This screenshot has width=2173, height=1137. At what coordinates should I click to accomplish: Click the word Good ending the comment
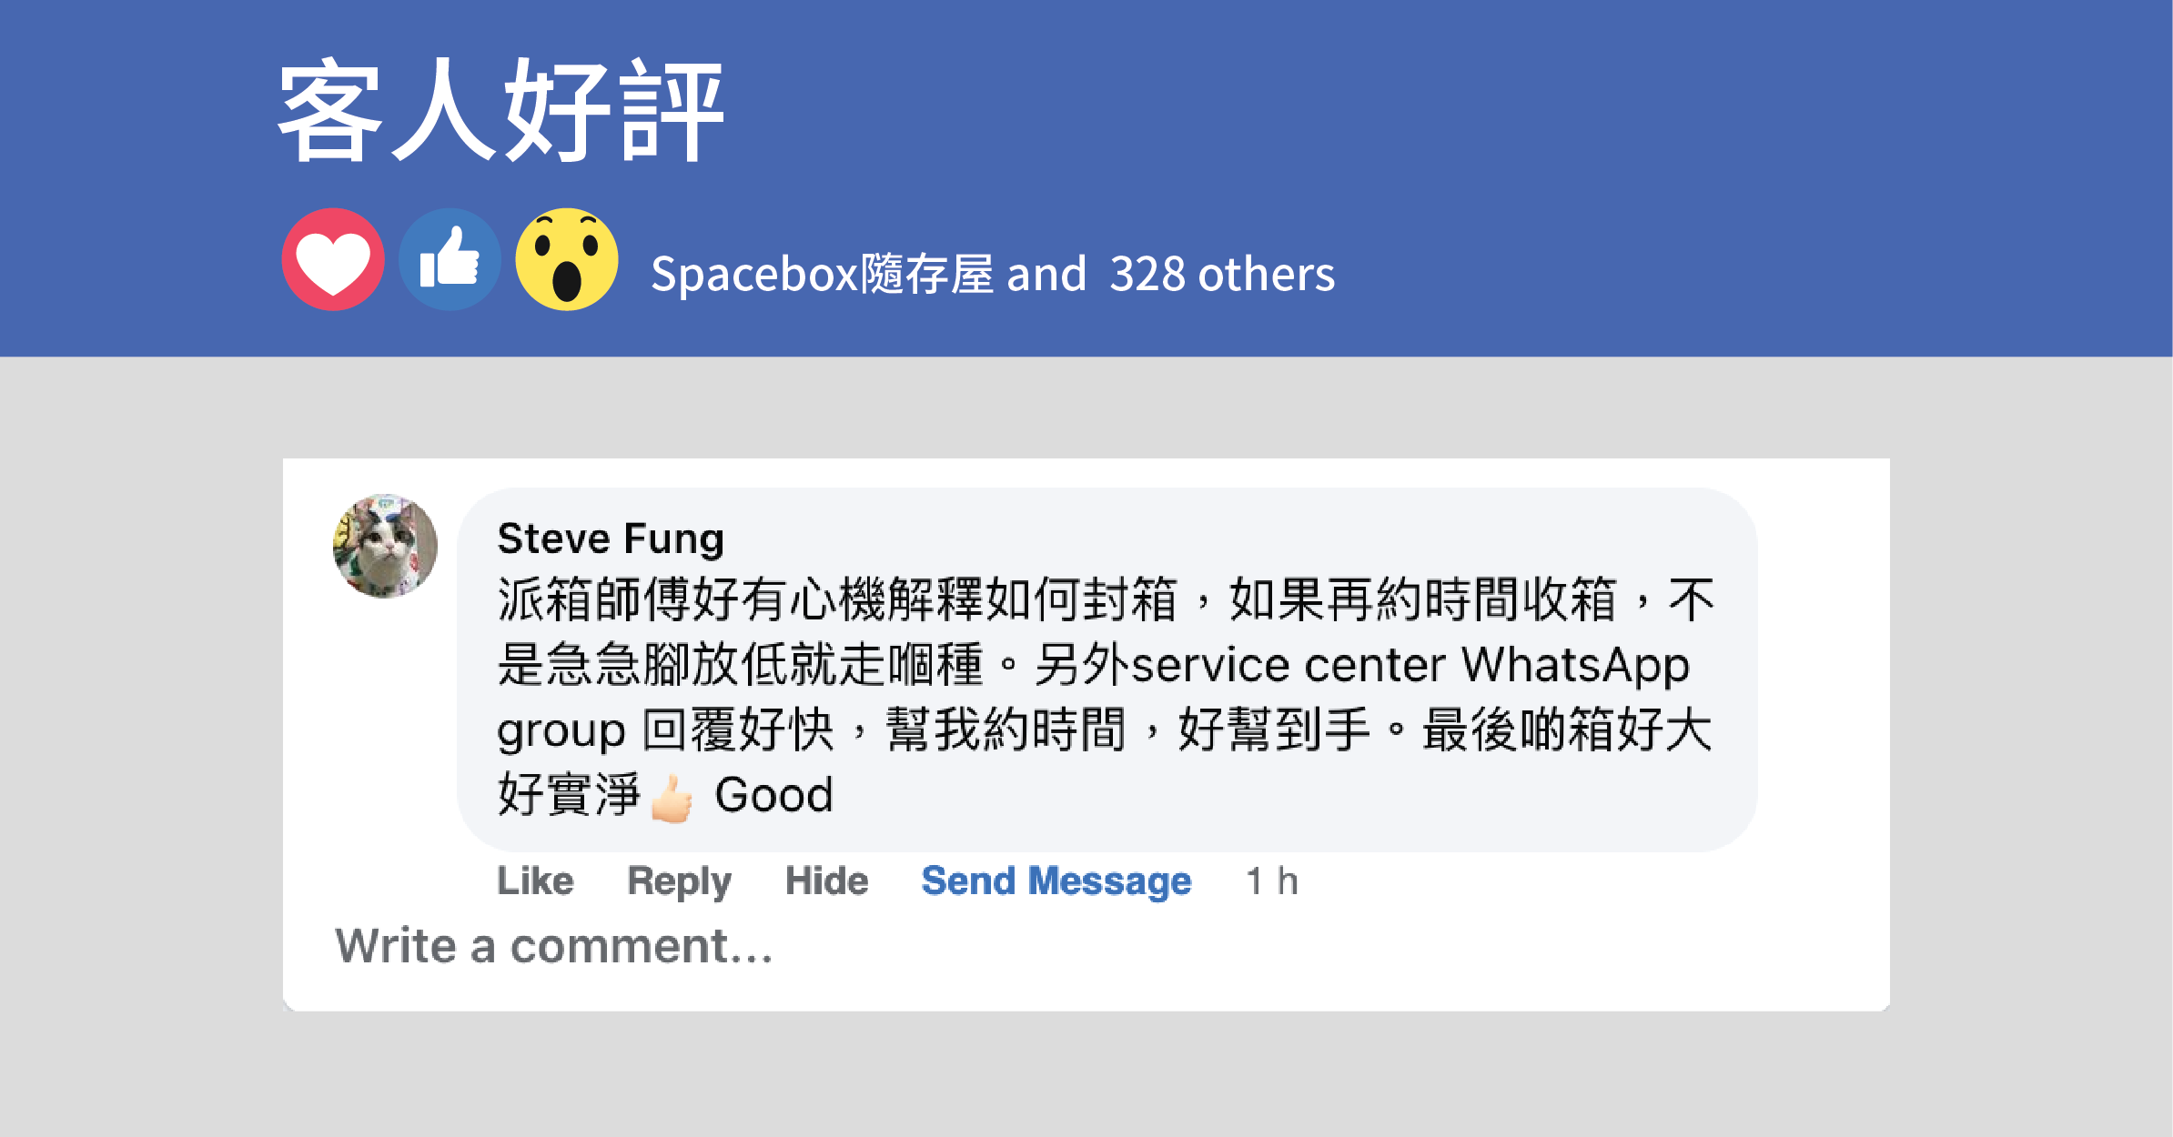pyautogui.click(x=773, y=795)
